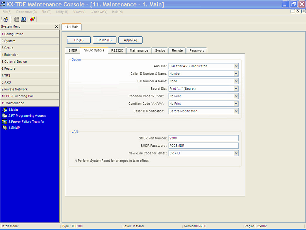Screen dimensions: 306x230
Task: Close the System Menu panel
Action: point(56,27)
